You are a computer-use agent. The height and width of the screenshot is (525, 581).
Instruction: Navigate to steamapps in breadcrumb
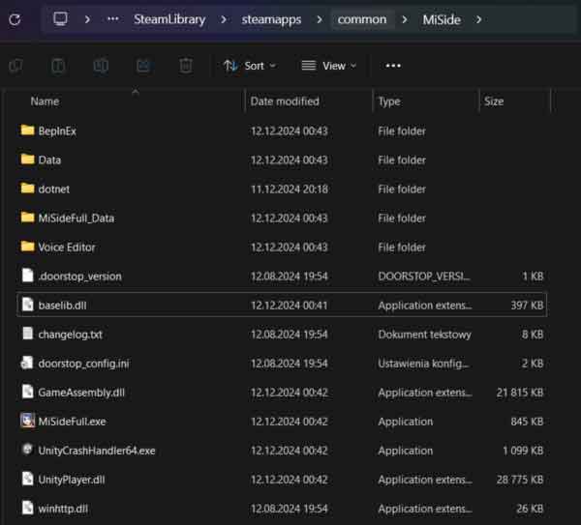click(271, 19)
